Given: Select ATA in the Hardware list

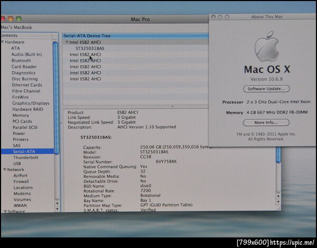Looking at the screenshot, I should (15, 48).
